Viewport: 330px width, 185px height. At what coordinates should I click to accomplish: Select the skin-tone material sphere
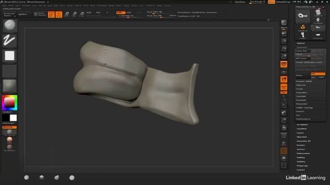9,140
